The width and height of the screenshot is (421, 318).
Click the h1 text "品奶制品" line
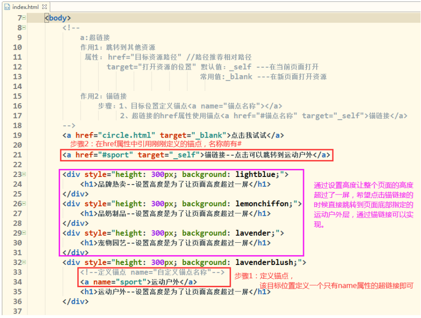click(175, 213)
